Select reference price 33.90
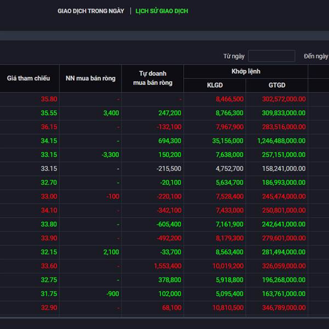This screenshot has width=329, height=329. pyautogui.click(x=49, y=238)
